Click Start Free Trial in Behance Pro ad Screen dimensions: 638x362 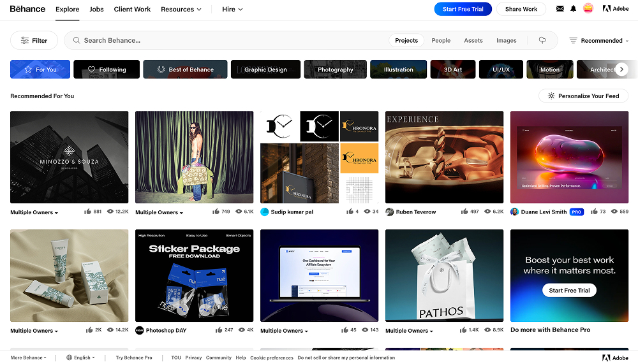(x=569, y=290)
